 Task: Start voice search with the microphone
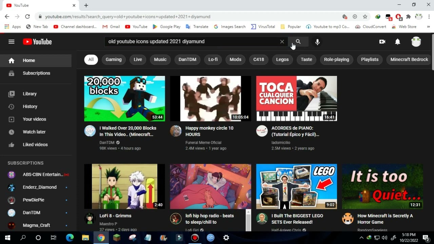click(x=317, y=42)
